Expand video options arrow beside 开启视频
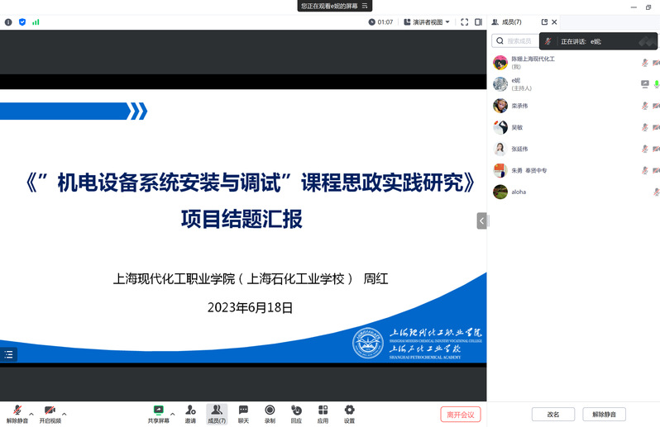Viewport: 660px width, 427px height. 65,412
